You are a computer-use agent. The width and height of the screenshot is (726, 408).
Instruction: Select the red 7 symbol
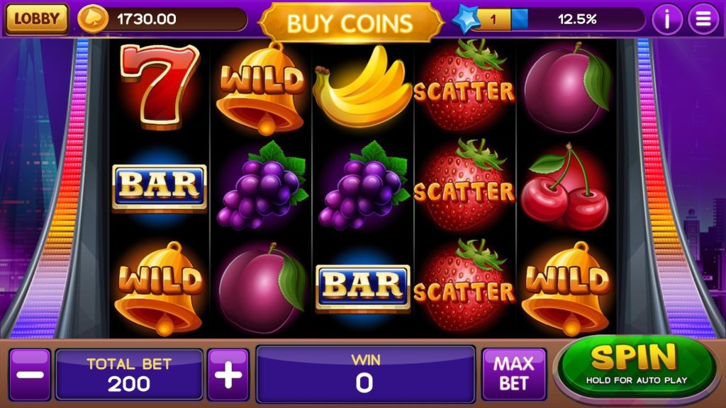tap(160, 86)
